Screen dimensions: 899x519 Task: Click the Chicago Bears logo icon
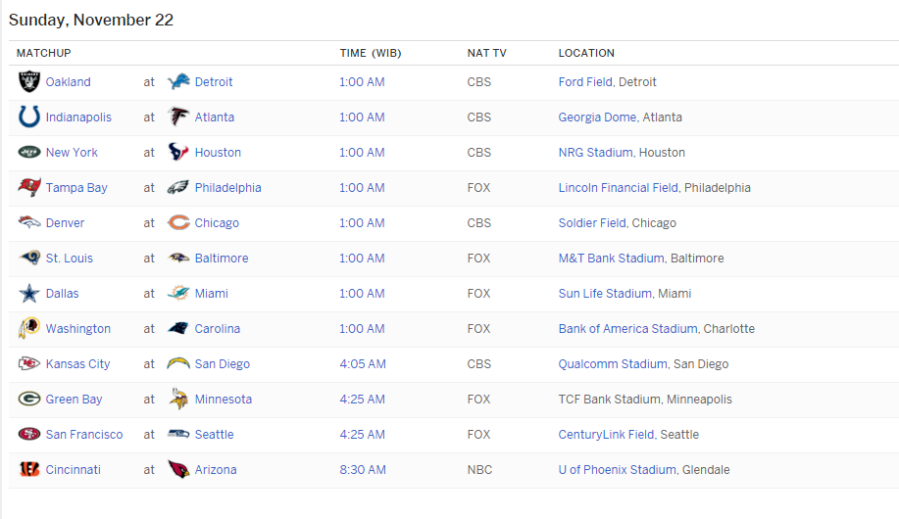tap(178, 223)
